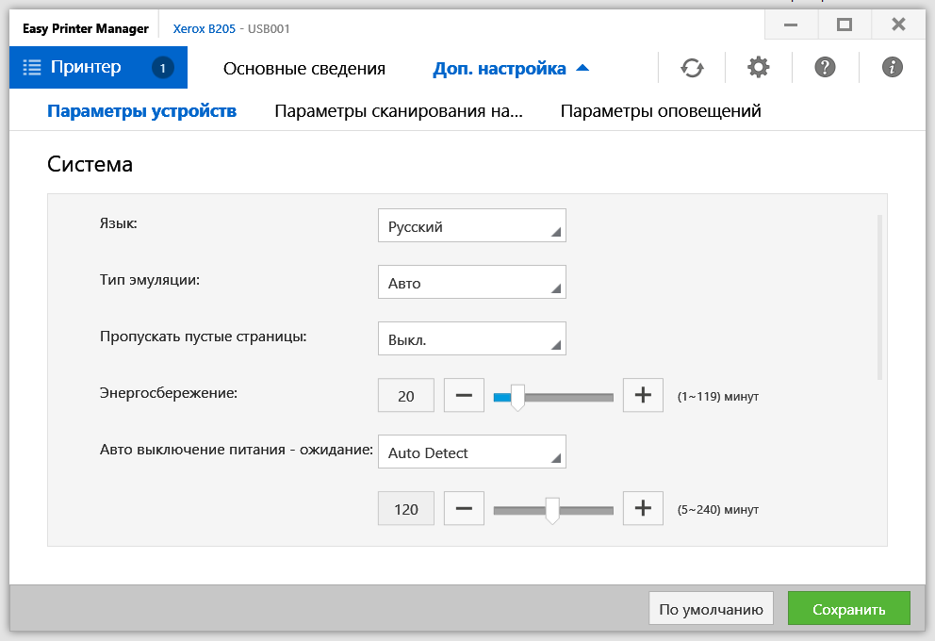Click the settings panel vertical scrollbar
935x641 pixels.
point(880,297)
